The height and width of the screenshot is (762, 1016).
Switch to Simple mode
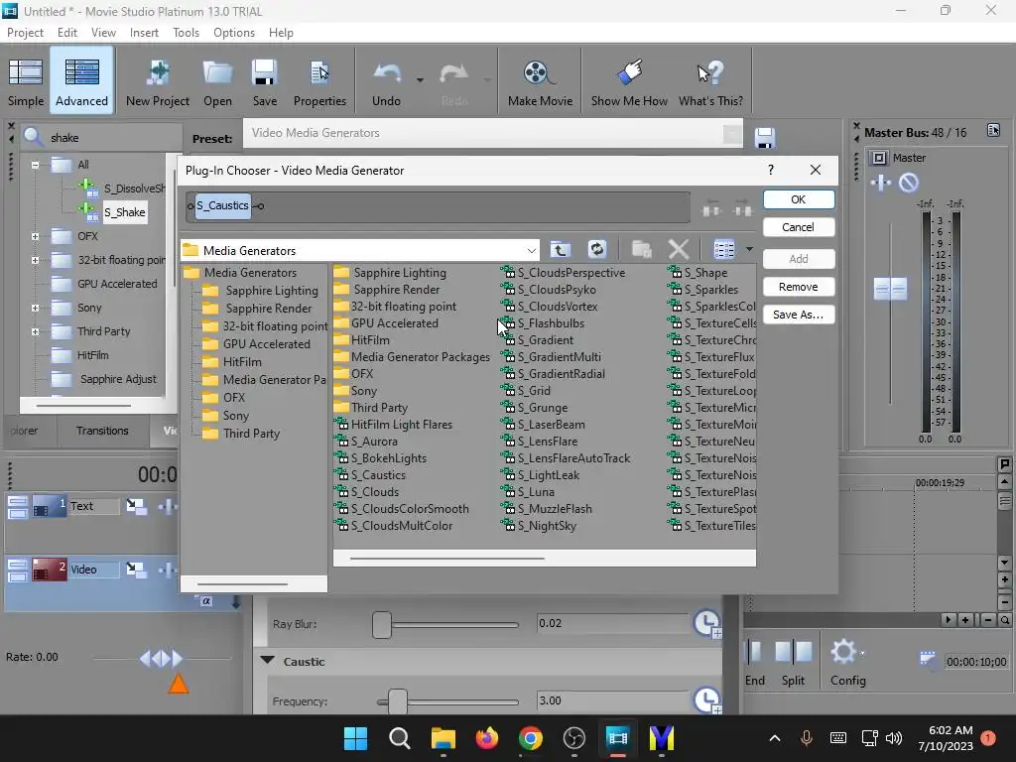26,81
